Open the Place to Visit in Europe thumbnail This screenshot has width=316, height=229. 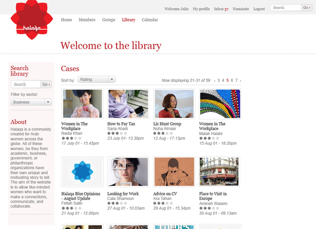coord(219,172)
